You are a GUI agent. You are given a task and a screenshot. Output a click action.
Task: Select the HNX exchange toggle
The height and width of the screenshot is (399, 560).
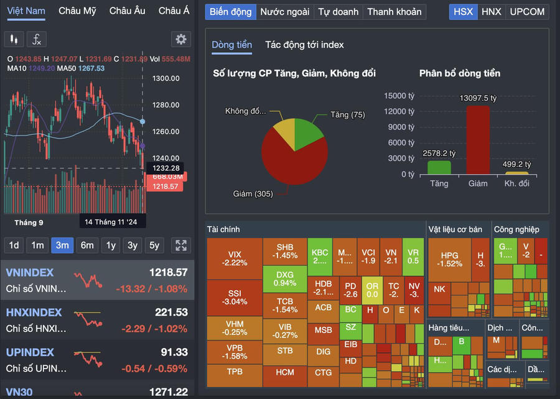click(x=492, y=12)
